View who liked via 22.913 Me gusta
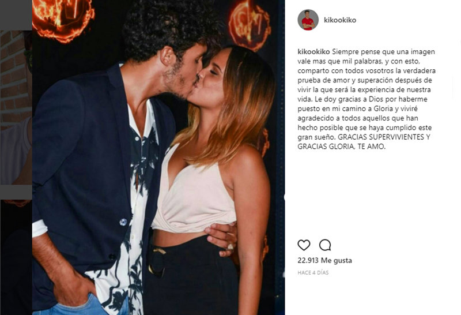This screenshot has width=461, height=315. [x=324, y=260]
